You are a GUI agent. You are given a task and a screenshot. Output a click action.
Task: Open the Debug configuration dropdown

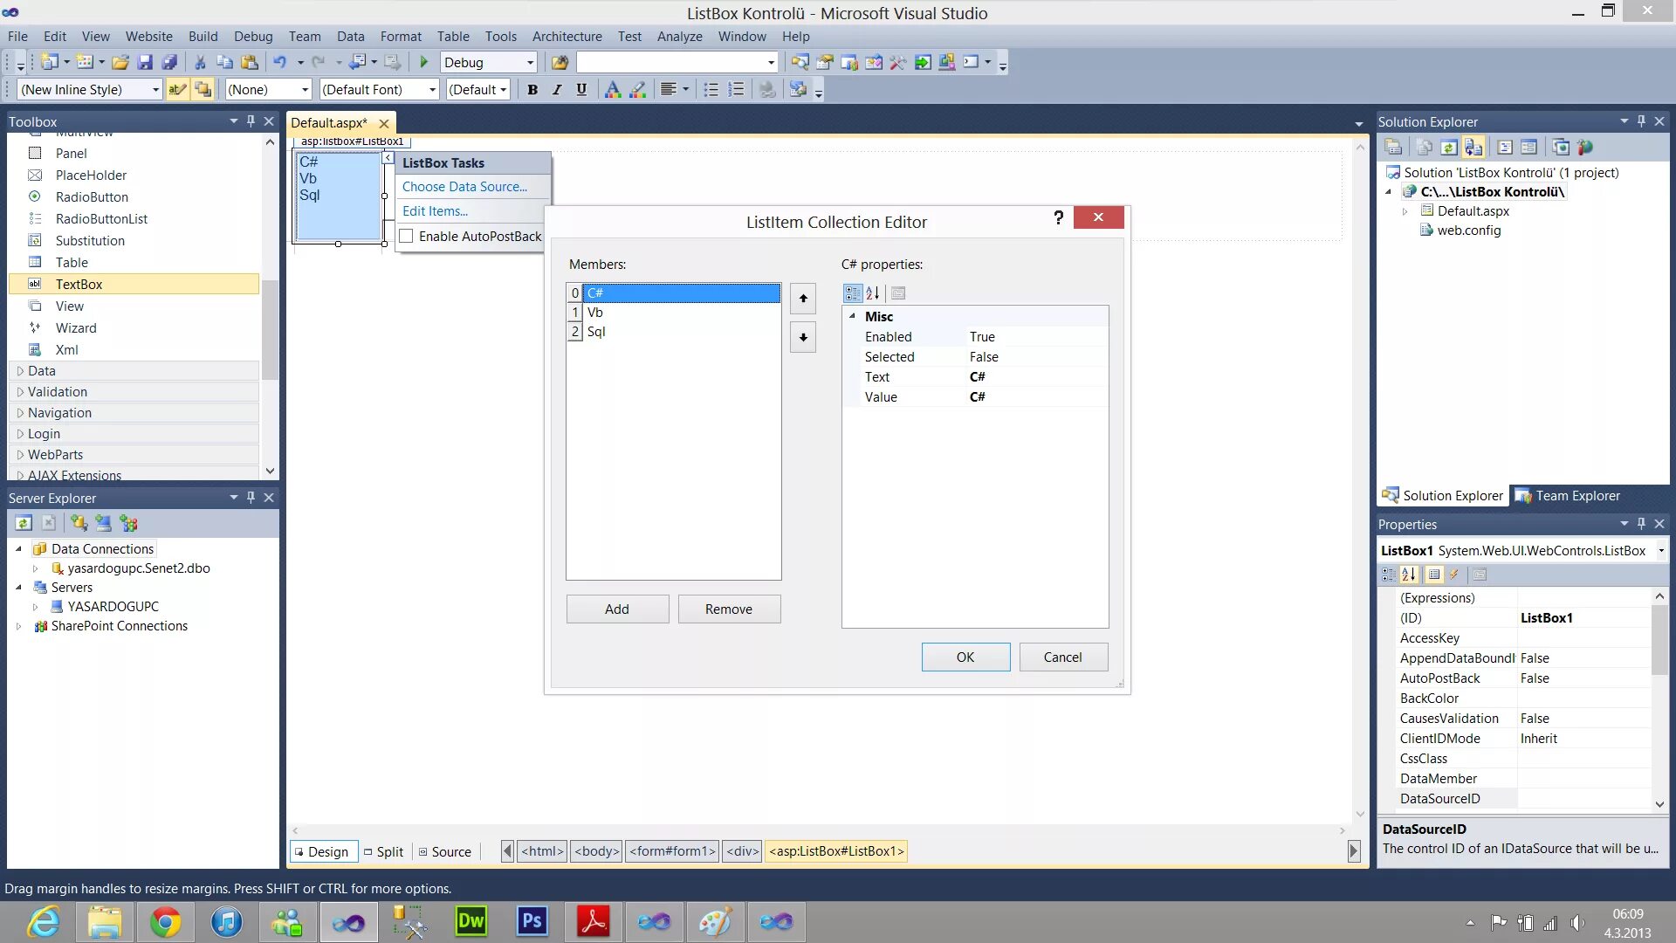[x=530, y=63]
